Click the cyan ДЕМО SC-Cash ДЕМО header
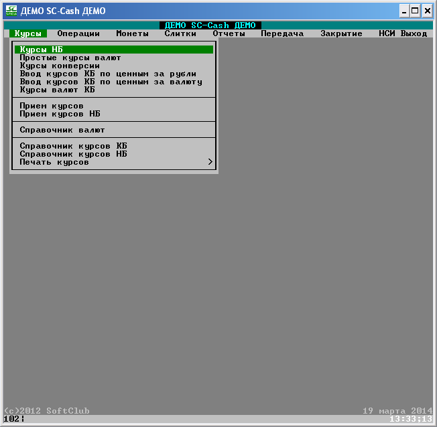This screenshot has height=427, width=437. tap(210, 25)
